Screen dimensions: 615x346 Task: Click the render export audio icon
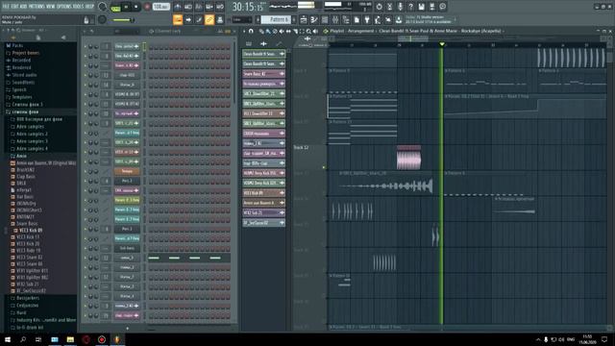[x=431, y=7]
